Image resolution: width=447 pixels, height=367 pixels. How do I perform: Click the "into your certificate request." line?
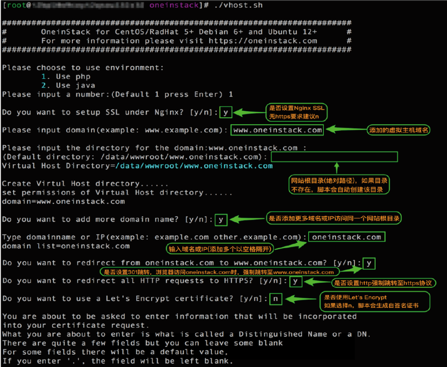tap(75, 326)
